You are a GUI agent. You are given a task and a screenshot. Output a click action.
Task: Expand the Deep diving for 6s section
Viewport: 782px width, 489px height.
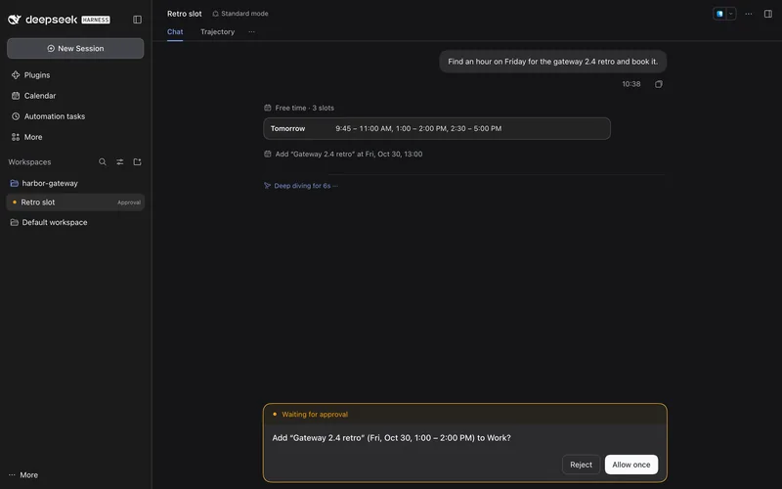[302, 186]
